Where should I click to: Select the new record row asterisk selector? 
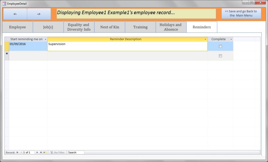(x=7, y=54)
